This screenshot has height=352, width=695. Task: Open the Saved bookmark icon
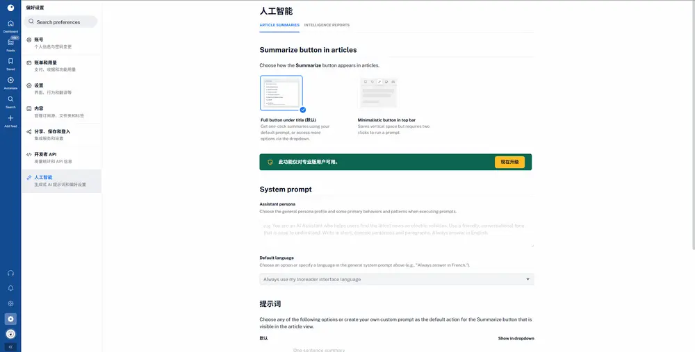click(x=10, y=61)
